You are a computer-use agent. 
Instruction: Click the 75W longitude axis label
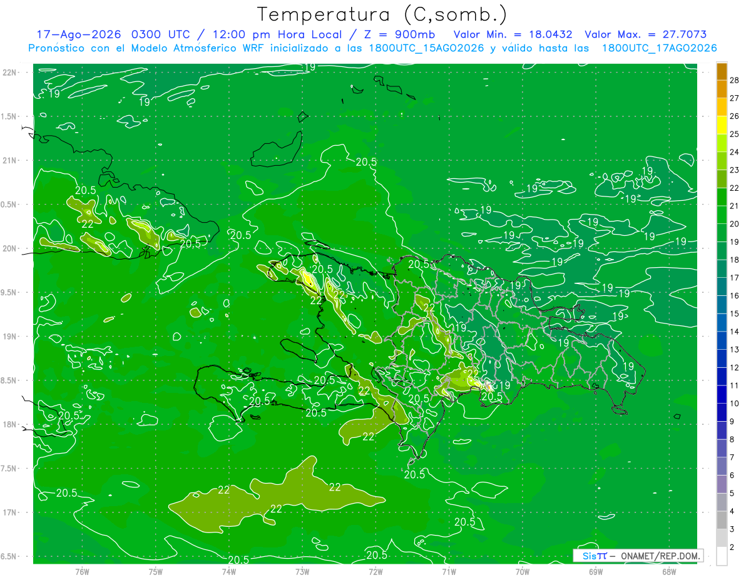(x=156, y=571)
